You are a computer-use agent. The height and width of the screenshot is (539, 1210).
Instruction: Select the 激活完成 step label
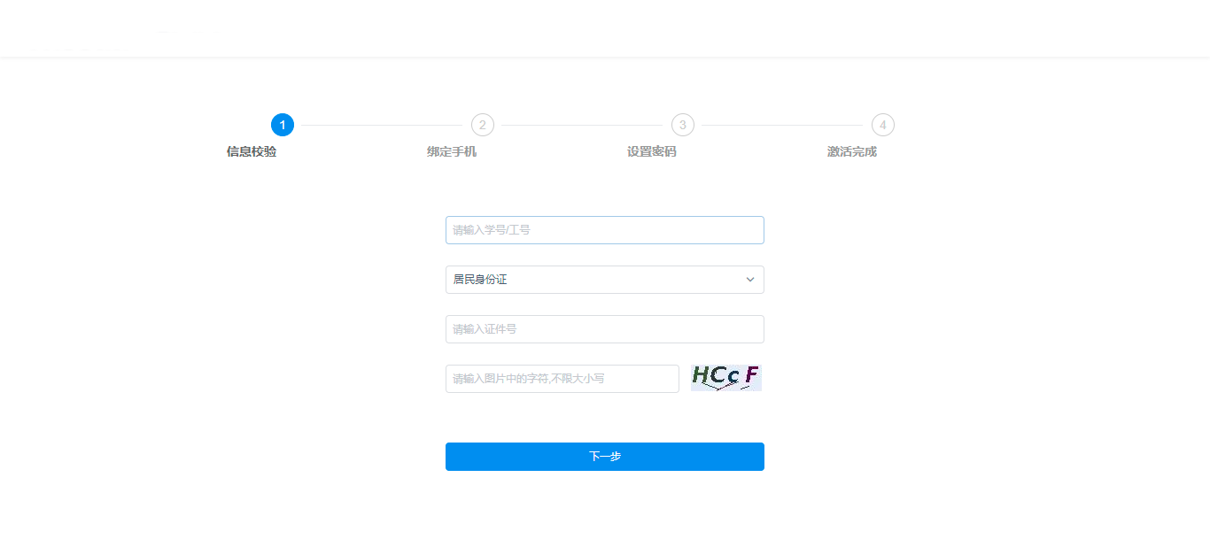(852, 151)
